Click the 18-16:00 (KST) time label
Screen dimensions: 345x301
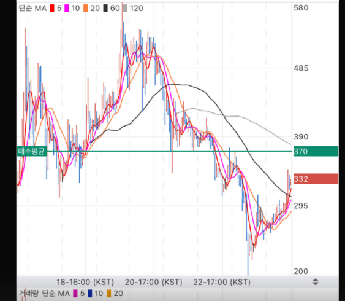(85, 282)
